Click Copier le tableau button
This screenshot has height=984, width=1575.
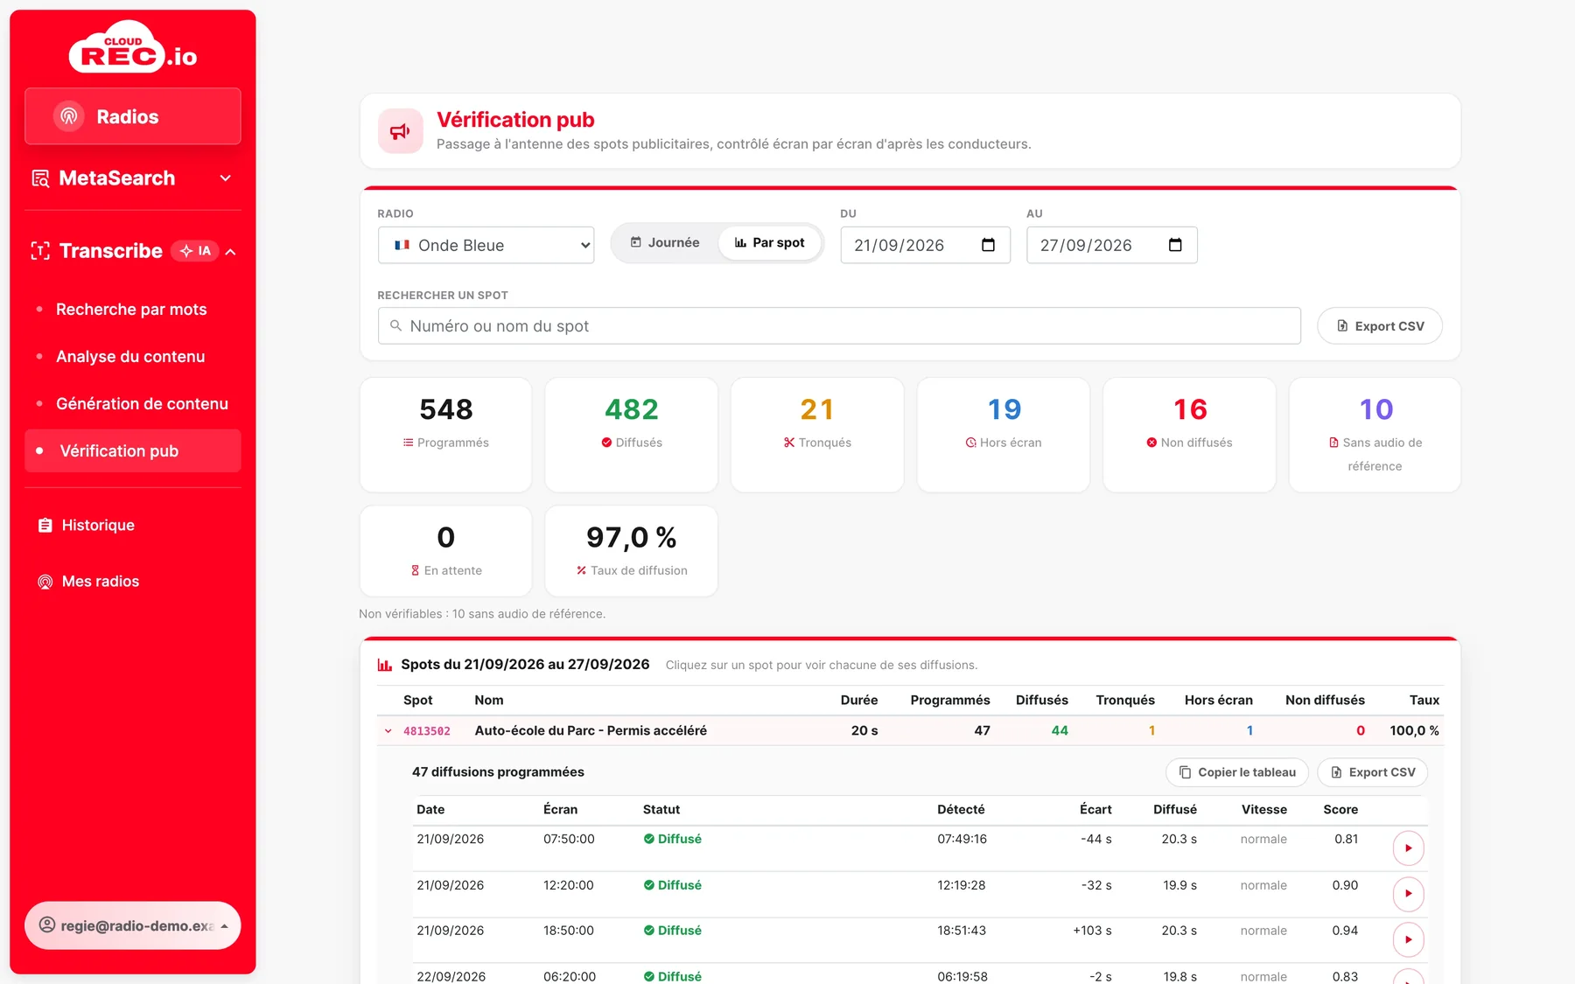[1237, 772]
